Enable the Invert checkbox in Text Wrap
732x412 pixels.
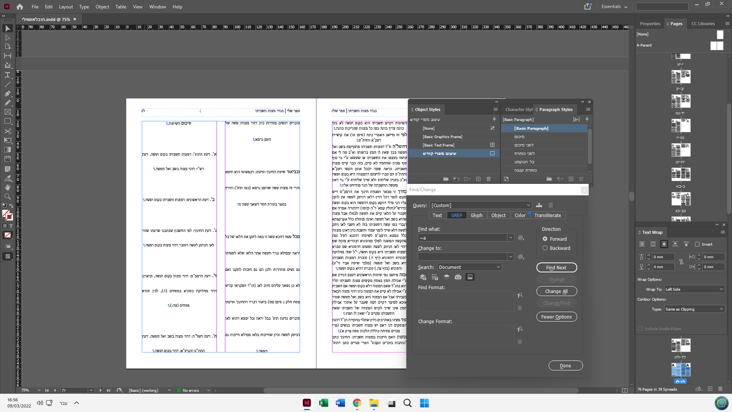tap(697, 244)
